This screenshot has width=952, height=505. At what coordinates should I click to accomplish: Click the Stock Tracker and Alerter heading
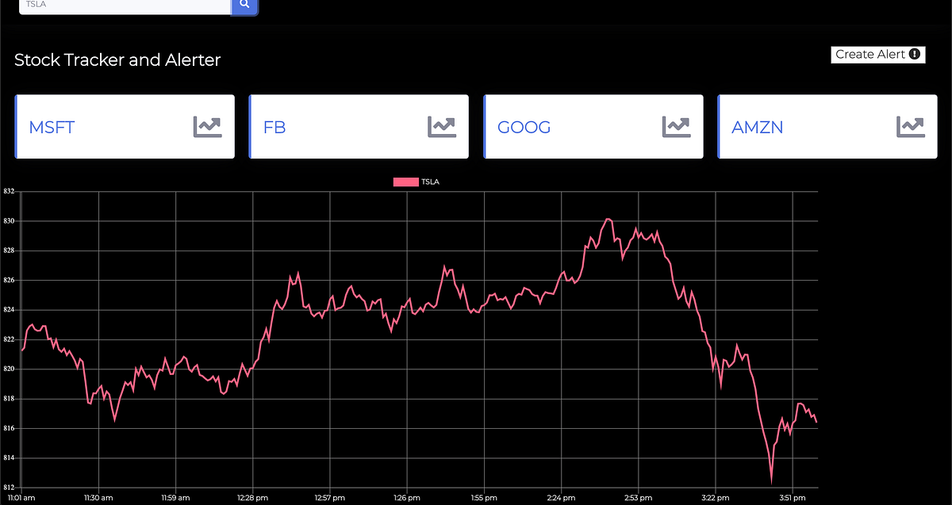click(117, 59)
